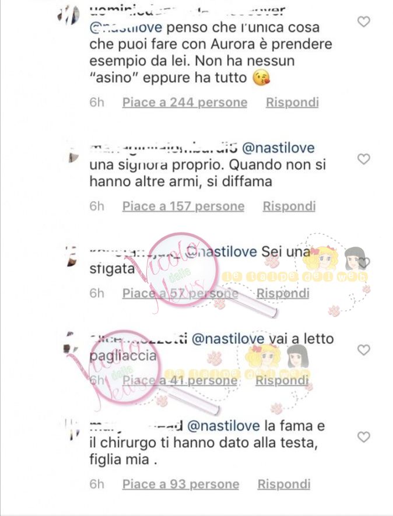Open 'Piace a 157 persone' likes list
Viewport: 393px width, 516px height.
point(183,206)
